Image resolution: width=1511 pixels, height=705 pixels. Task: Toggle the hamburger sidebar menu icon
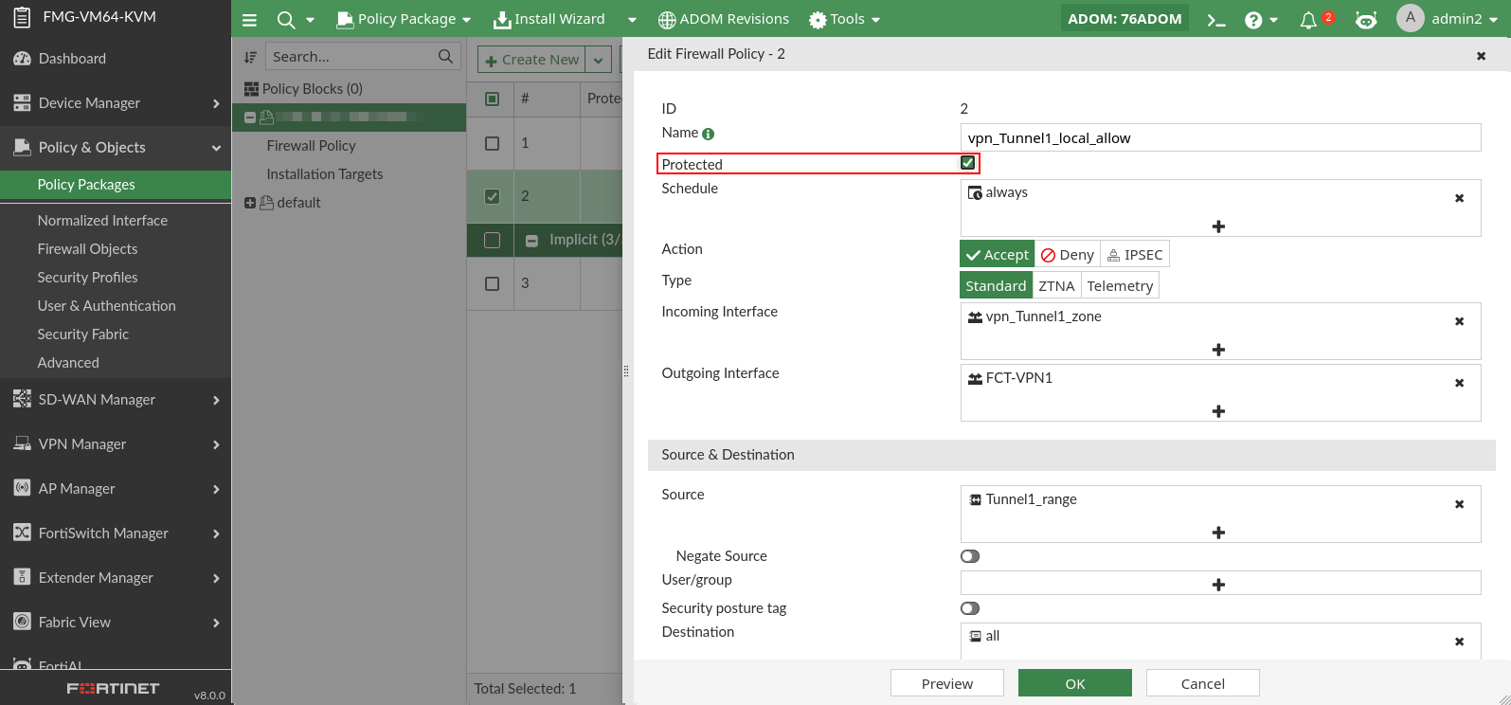tap(249, 19)
